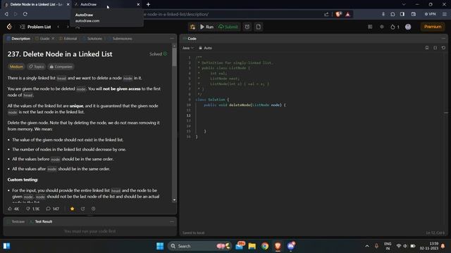Image resolution: width=451 pixels, height=253 pixels.
Task: Submit the solution
Action: 228,27
